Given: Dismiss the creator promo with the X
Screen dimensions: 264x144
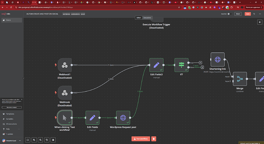Looking at the screenshot, I should click(x=22, y=99).
